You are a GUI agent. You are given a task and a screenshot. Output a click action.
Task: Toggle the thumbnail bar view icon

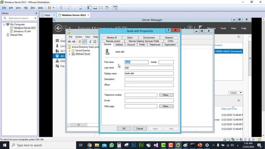[x=95, y=8]
